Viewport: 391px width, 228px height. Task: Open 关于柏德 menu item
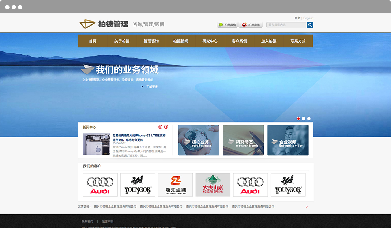[x=122, y=41]
